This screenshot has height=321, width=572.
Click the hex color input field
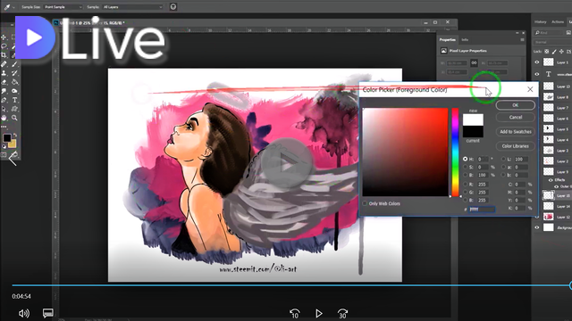point(482,210)
